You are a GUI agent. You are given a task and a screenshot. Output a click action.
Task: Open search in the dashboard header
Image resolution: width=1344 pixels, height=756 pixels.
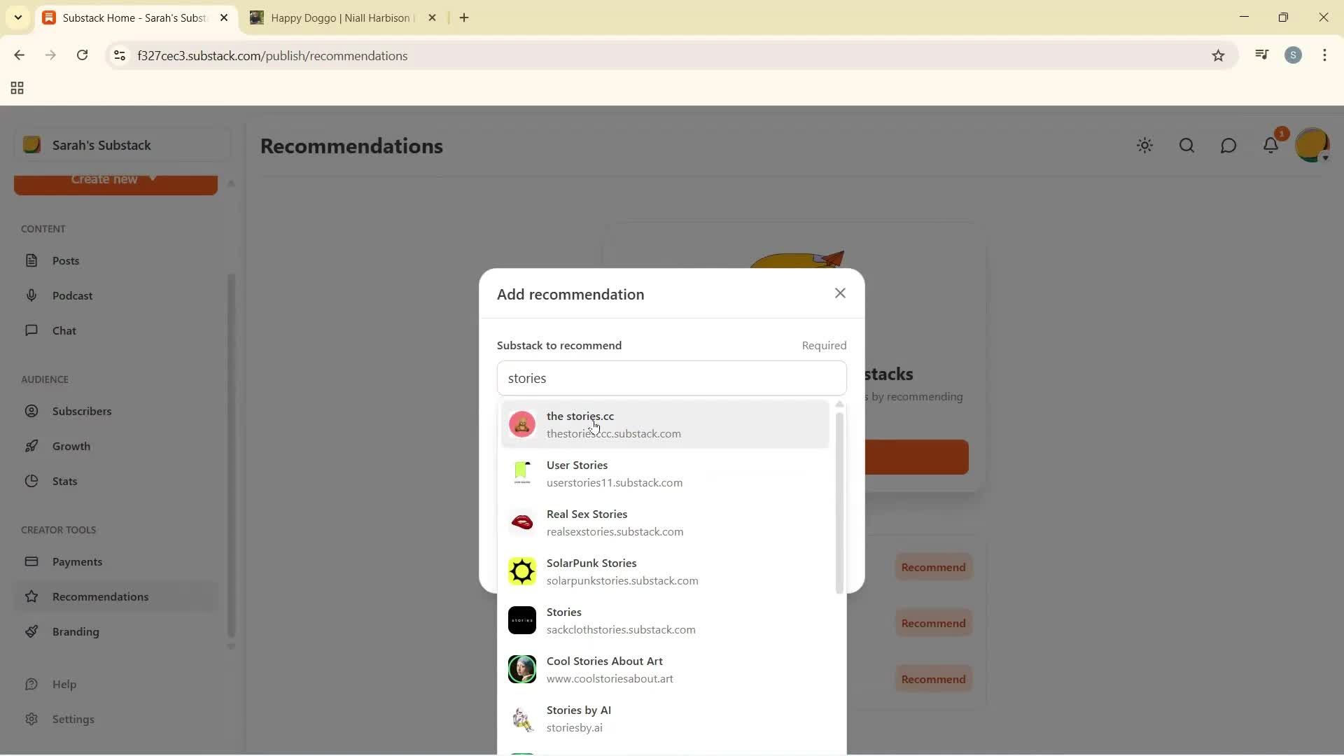(1186, 145)
